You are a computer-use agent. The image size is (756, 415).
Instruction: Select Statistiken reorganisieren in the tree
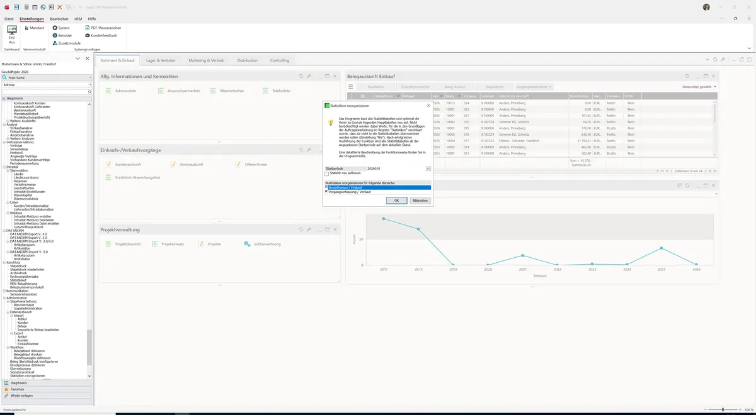pos(28,375)
